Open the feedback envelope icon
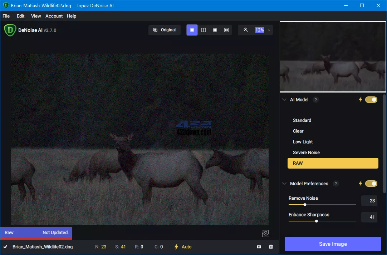 [266, 233]
